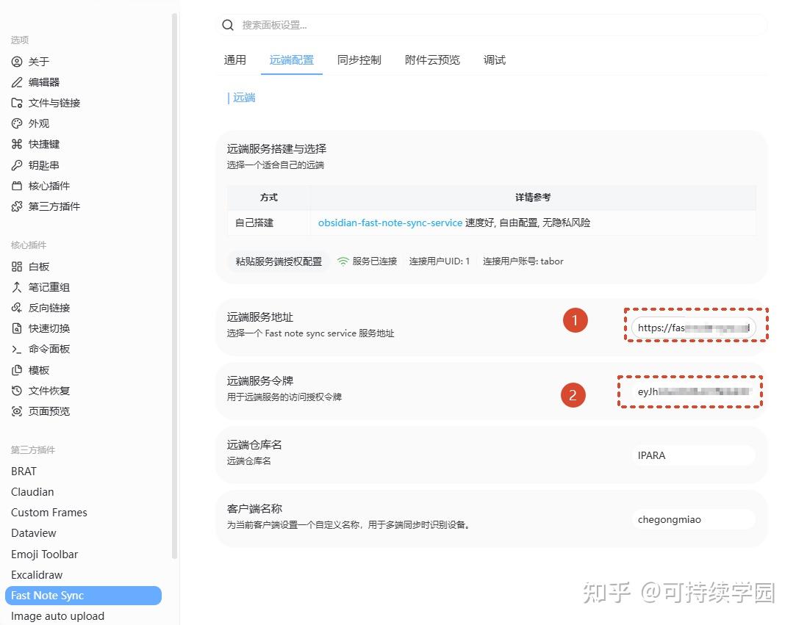Select the 白板 canvas icon
796x625 pixels.
pyautogui.click(x=17, y=267)
